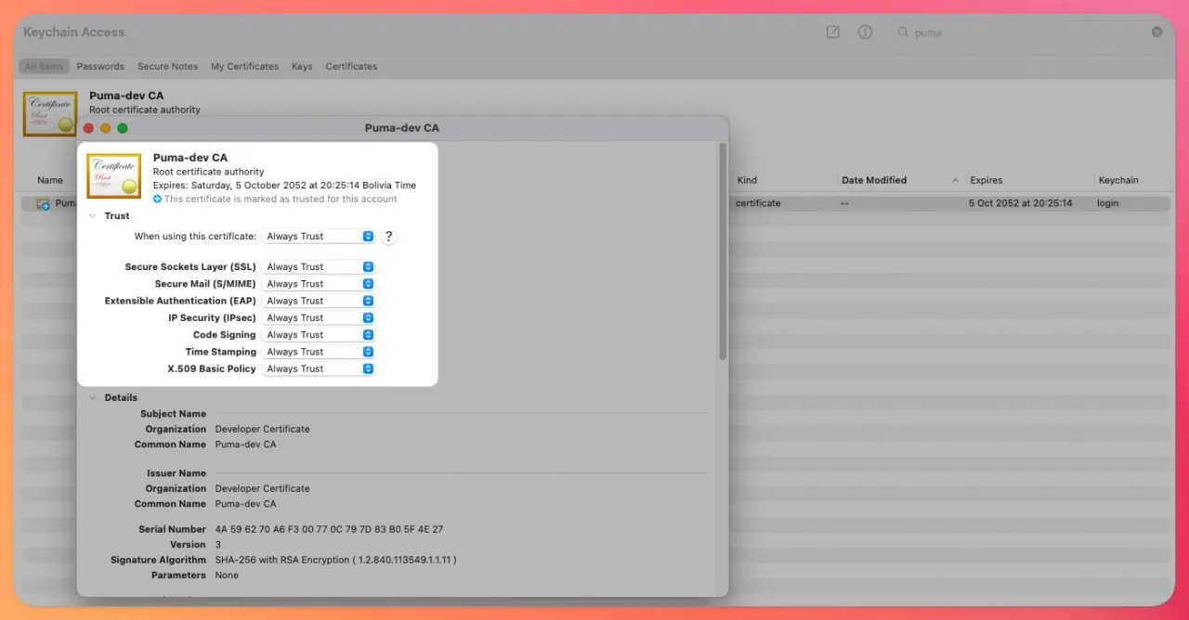The image size is (1189, 620).
Task: Click the Developer Certificate value under Issuer Name
Action: (262, 488)
